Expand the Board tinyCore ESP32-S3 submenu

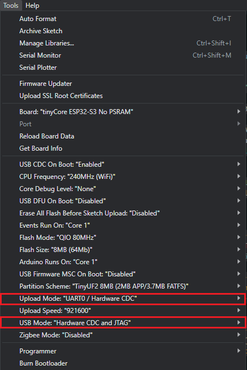(123, 112)
